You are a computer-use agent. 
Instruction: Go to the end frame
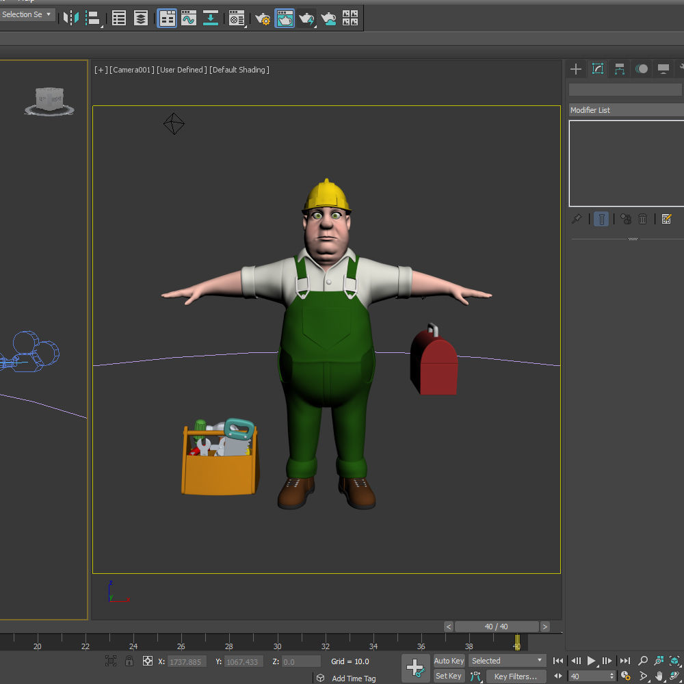point(624,661)
